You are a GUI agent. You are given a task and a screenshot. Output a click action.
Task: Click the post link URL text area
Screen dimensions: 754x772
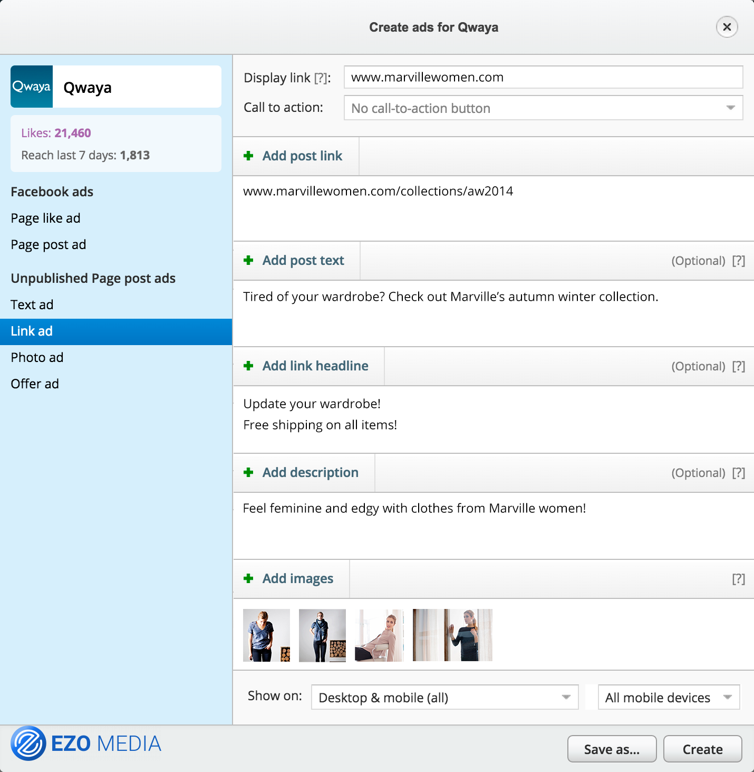pos(494,208)
